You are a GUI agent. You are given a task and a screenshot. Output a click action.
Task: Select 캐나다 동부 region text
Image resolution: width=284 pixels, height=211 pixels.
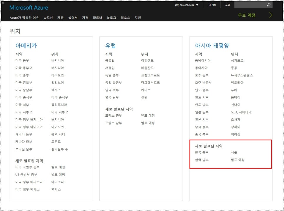[24, 135]
